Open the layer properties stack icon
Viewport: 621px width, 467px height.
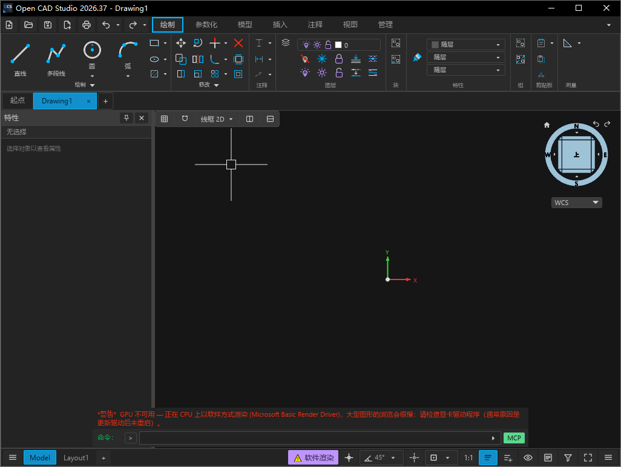pyautogui.click(x=286, y=43)
